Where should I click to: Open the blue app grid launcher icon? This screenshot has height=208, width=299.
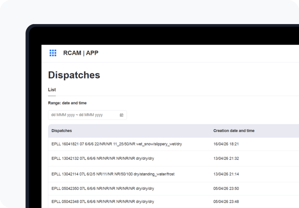coord(53,53)
